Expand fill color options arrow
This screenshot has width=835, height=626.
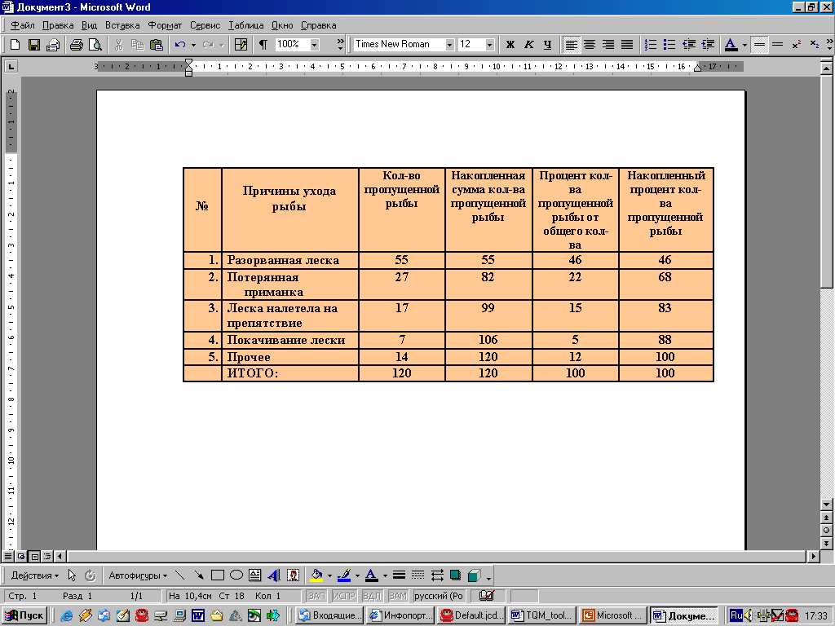[329, 575]
